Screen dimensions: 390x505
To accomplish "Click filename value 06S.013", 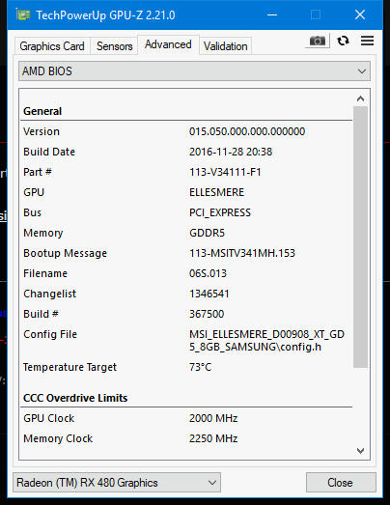I will point(208,273).
